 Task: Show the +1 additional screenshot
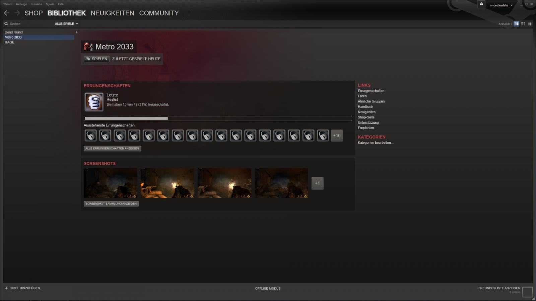[317, 183]
